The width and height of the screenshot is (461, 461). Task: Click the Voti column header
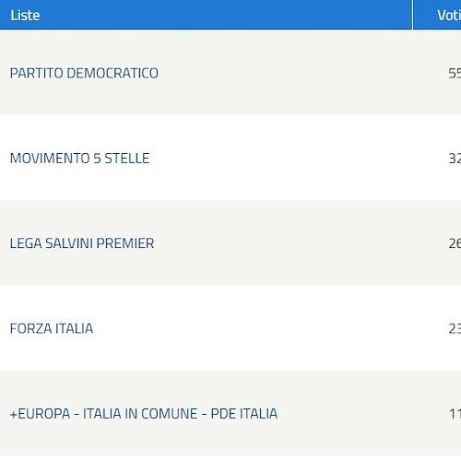pos(449,16)
